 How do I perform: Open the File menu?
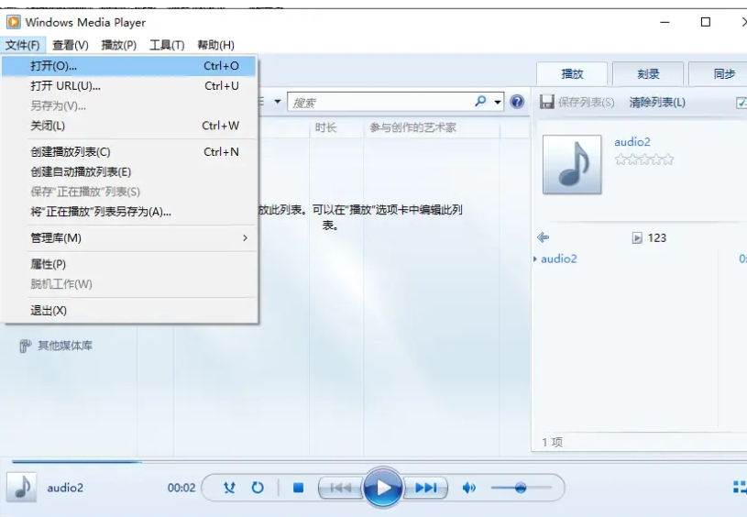(22, 45)
